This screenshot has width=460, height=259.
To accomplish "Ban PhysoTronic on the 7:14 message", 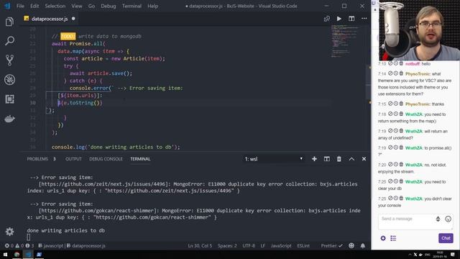I will [x=390, y=73].
